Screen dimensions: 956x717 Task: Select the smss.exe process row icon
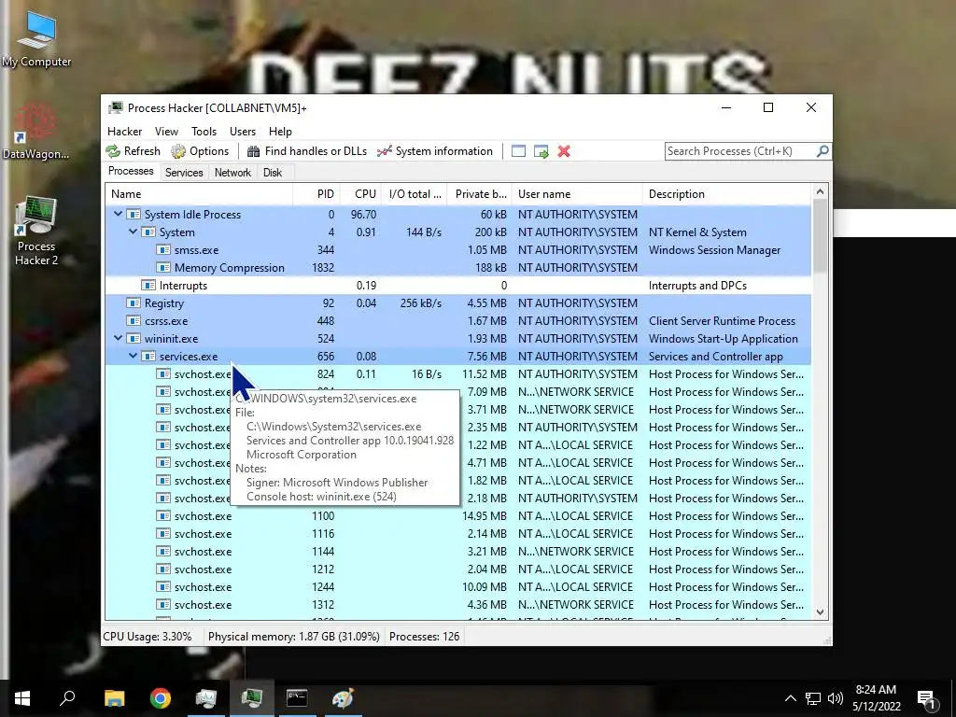click(162, 250)
